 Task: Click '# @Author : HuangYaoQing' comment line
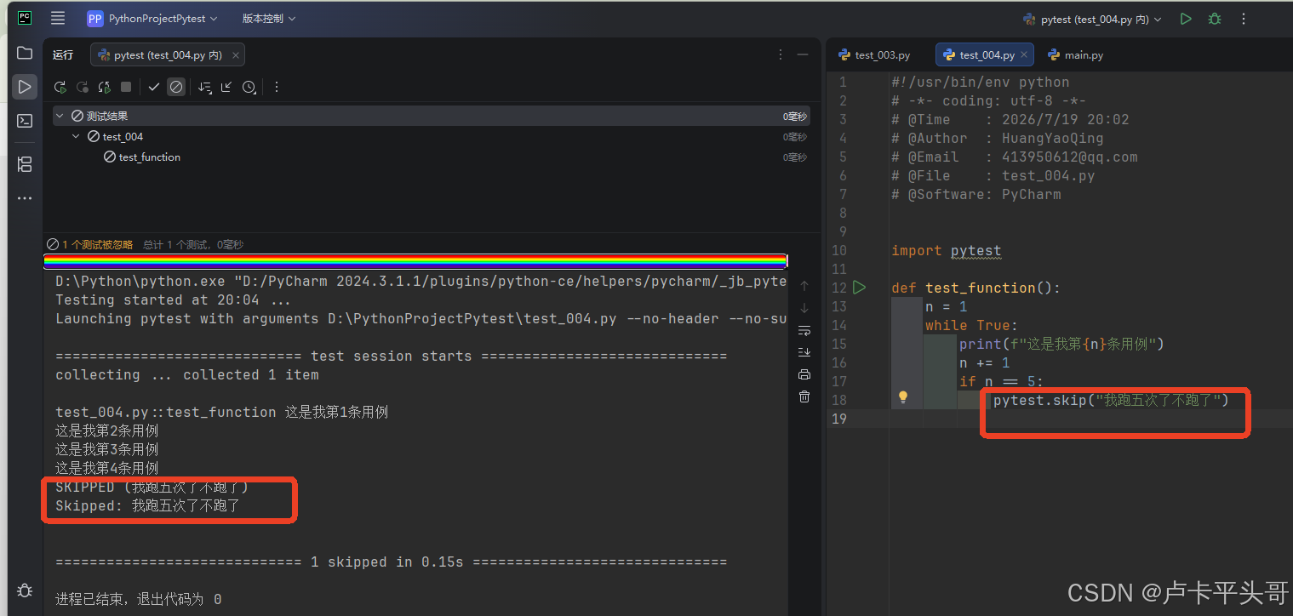[x=998, y=138]
